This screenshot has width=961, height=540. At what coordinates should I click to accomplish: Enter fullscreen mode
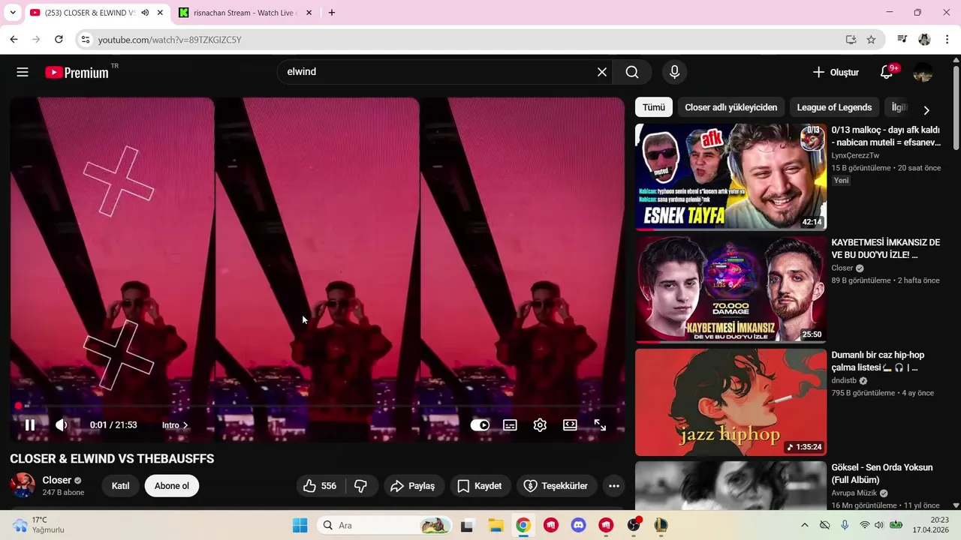pyautogui.click(x=600, y=425)
